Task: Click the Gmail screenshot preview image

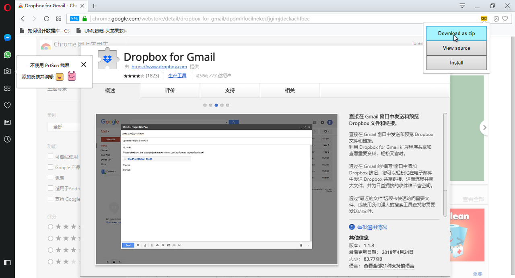Action: [x=216, y=189]
